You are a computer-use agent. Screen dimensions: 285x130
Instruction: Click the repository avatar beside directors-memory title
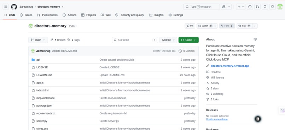point(31,26)
